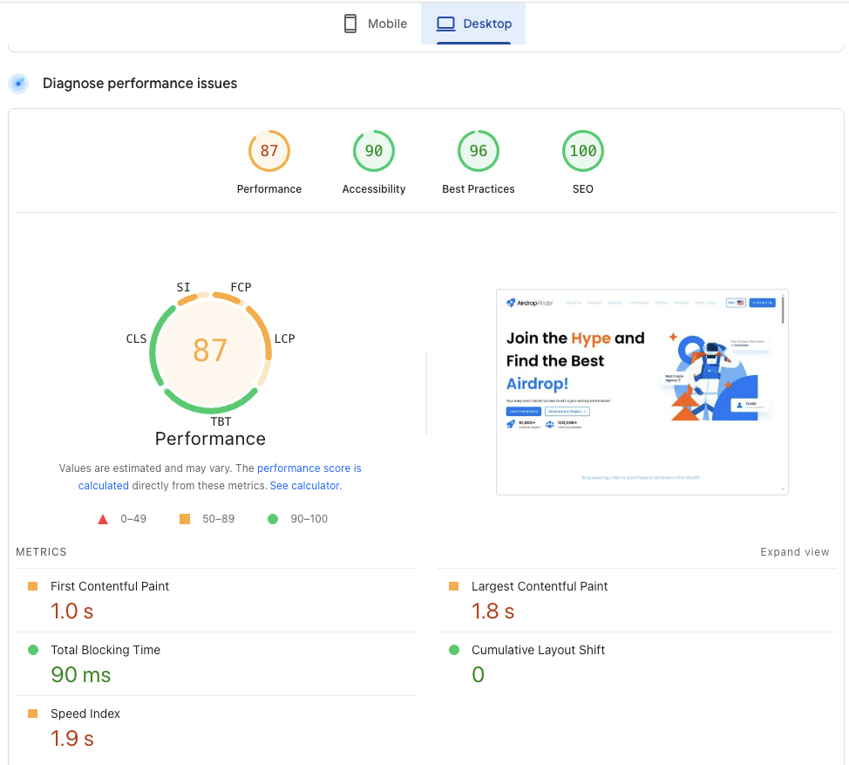849x765 pixels.
Task: Click the green Total Blocking Time indicator
Action: click(x=33, y=650)
